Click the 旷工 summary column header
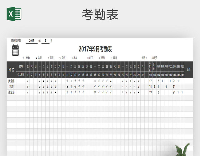 click(170, 66)
